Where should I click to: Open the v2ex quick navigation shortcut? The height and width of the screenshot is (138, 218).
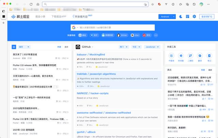pyautogui.click(x=135, y=35)
